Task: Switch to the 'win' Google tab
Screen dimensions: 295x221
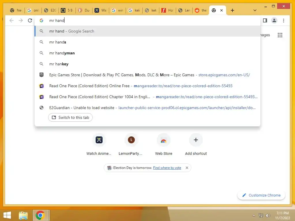Action: (x=117, y=10)
